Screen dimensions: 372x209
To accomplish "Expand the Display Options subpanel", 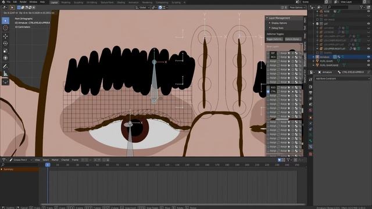I will [279, 23].
